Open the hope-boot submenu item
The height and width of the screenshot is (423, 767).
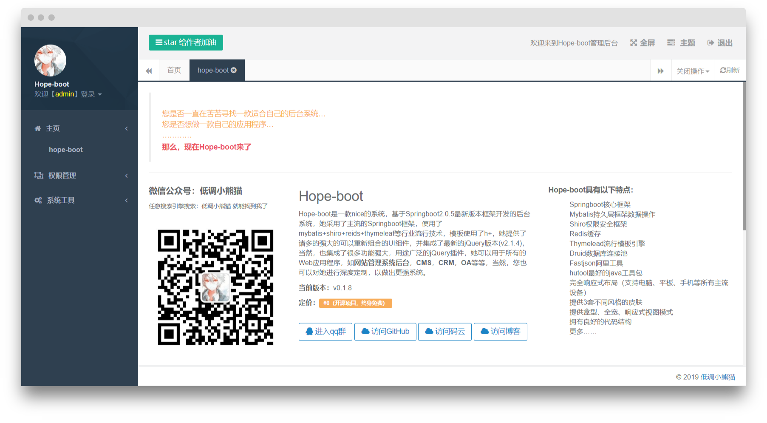pos(66,150)
